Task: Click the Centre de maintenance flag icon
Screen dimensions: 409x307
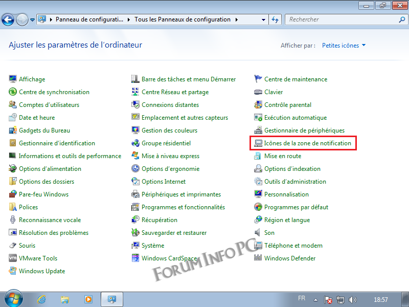Action: (x=258, y=79)
